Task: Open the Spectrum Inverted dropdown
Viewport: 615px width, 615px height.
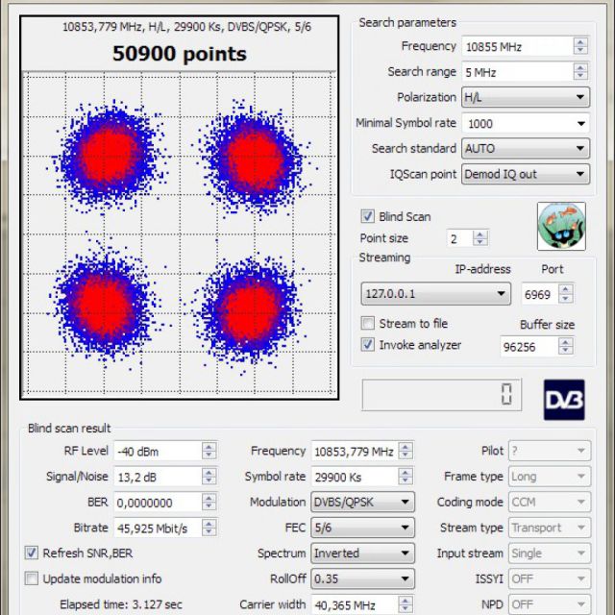Action: tap(362, 553)
